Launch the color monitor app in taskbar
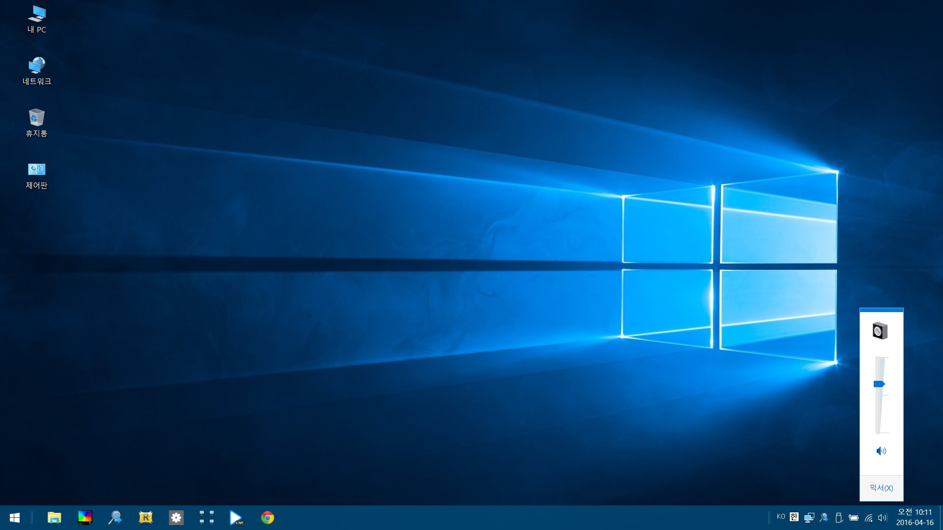943x530 pixels. coord(84,518)
